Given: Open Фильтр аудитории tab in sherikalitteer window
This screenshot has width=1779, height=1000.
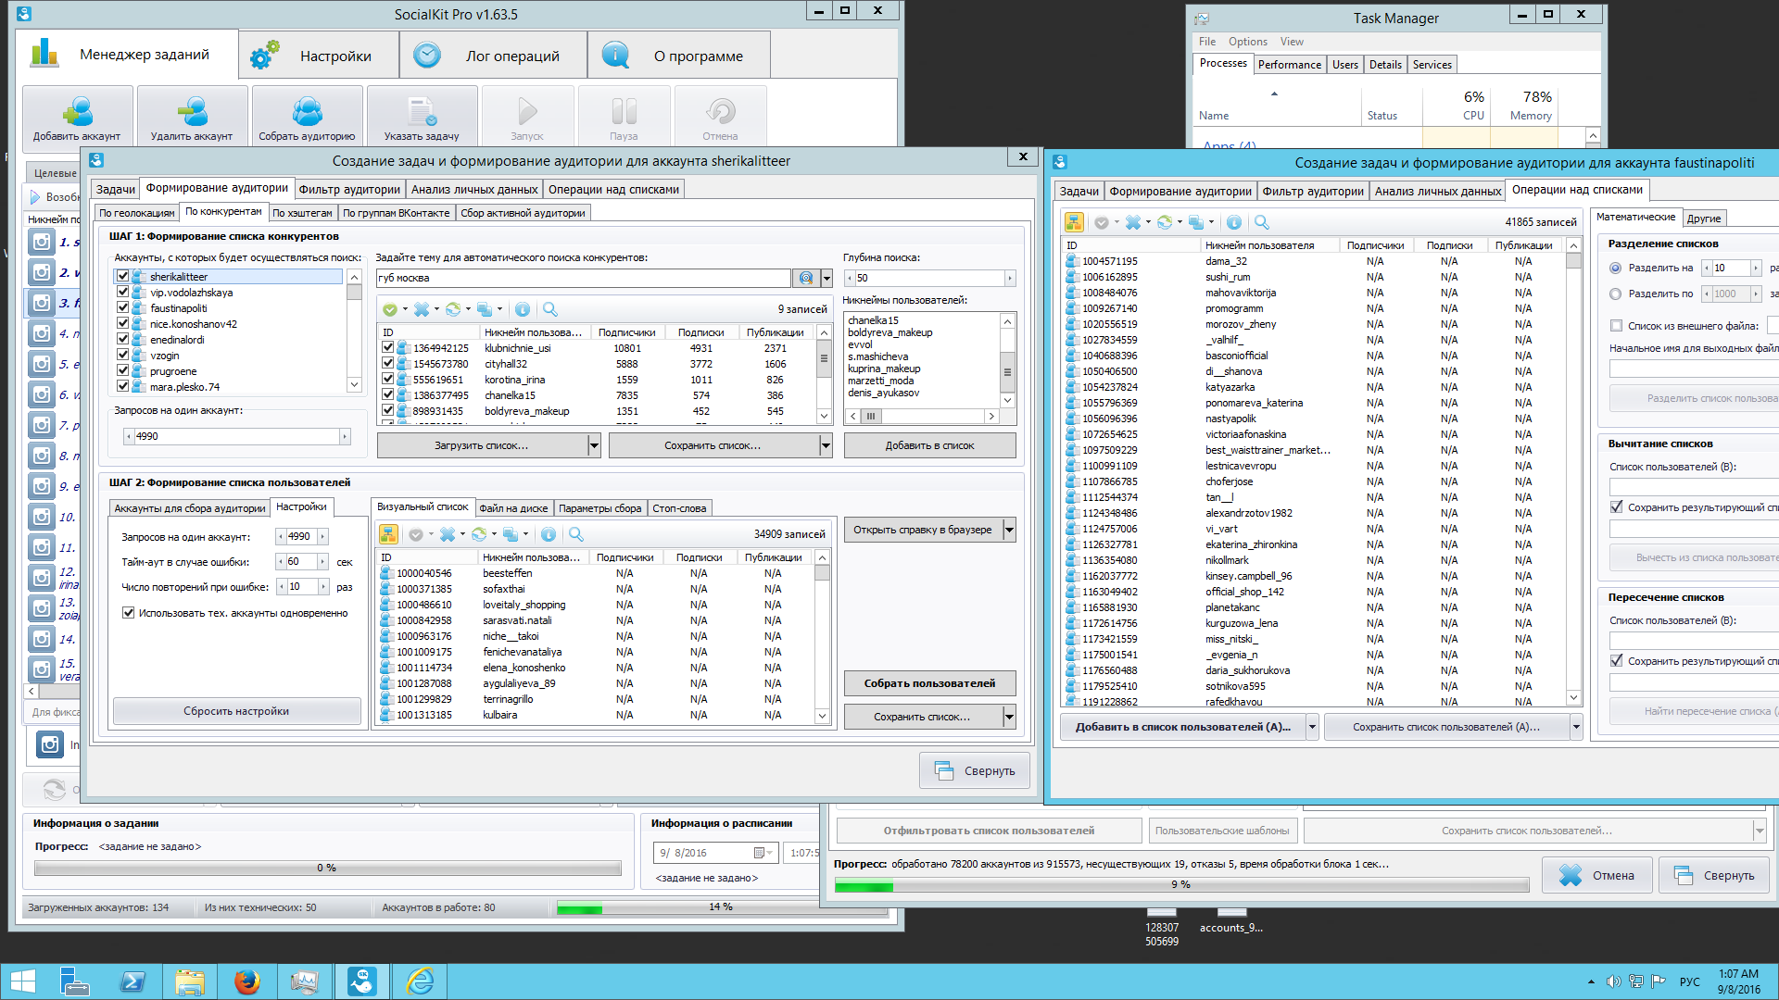Looking at the screenshot, I should click(x=349, y=190).
